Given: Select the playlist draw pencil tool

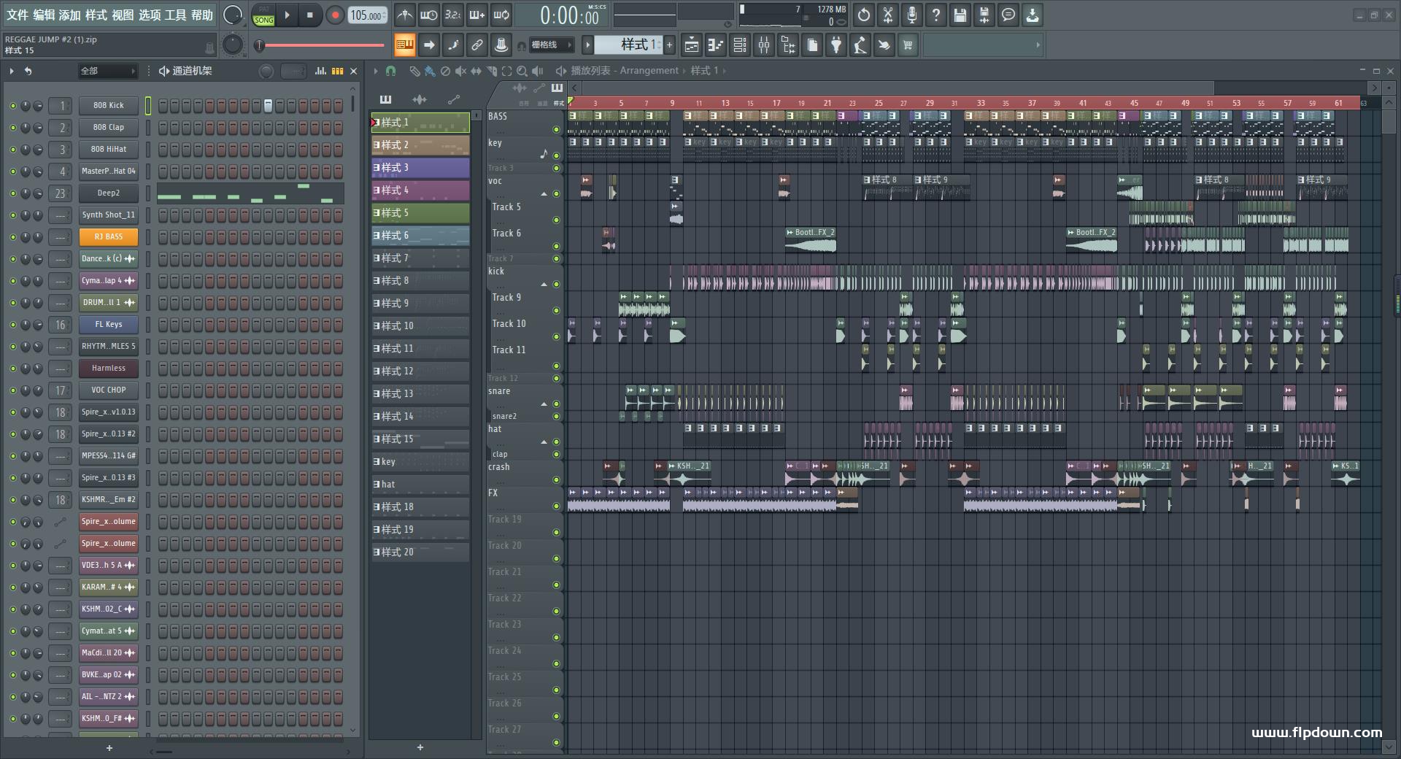Looking at the screenshot, I should pyautogui.click(x=414, y=71).
